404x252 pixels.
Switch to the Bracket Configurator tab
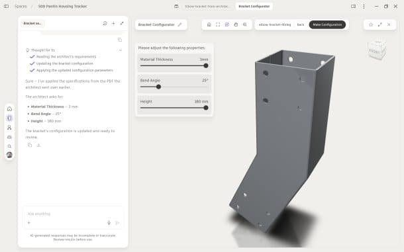[254, 6]
